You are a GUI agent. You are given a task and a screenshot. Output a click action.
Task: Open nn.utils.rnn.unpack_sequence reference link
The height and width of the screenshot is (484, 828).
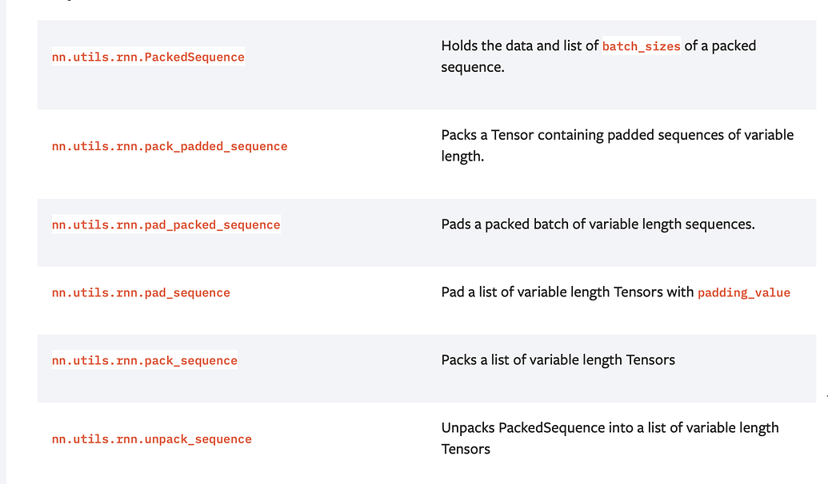[x=152, y=439]
